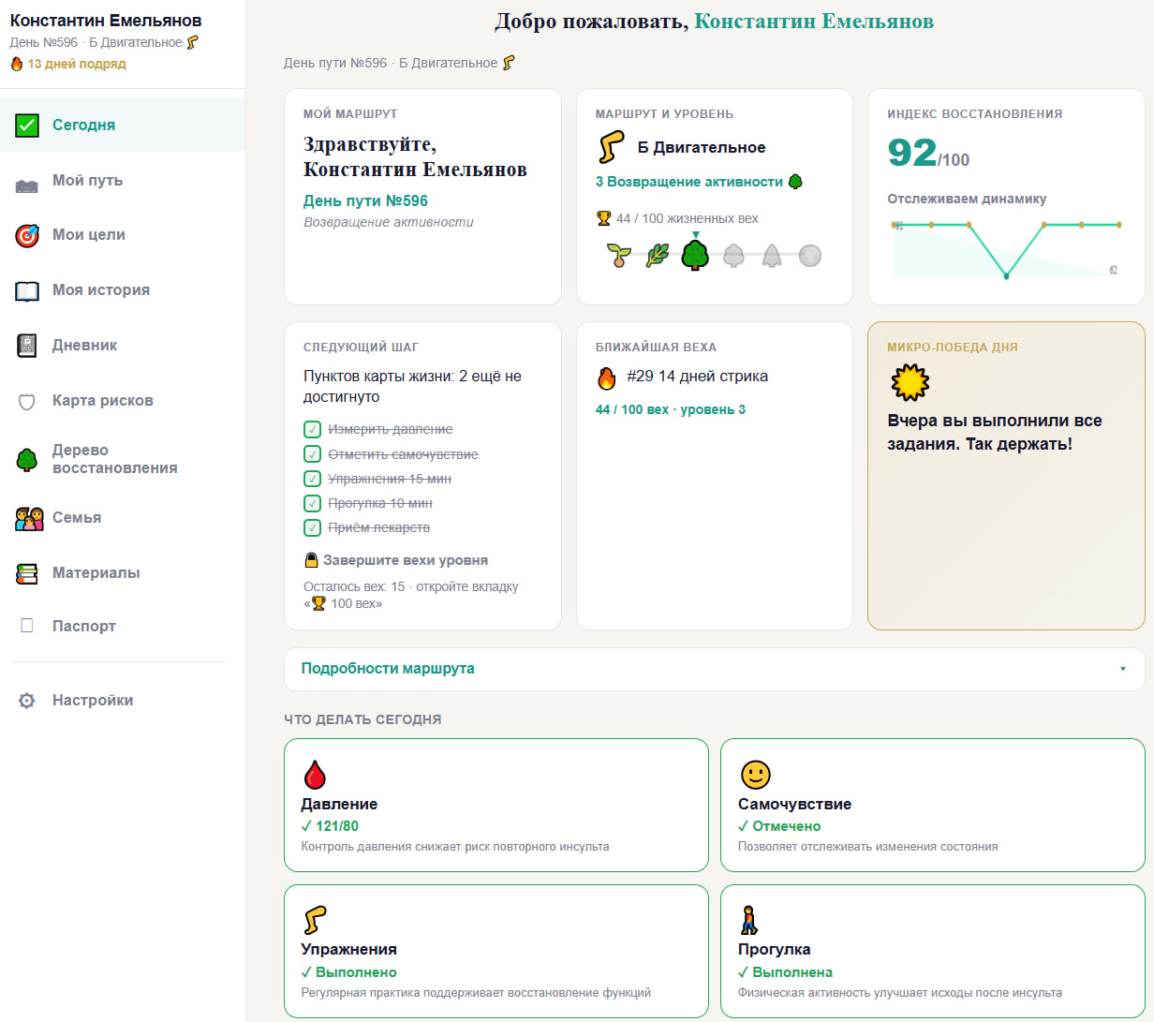Image resolution: width=1154 pixels, height=1022 pixels.
Task: Open the Дневник page
Action: 123,346
